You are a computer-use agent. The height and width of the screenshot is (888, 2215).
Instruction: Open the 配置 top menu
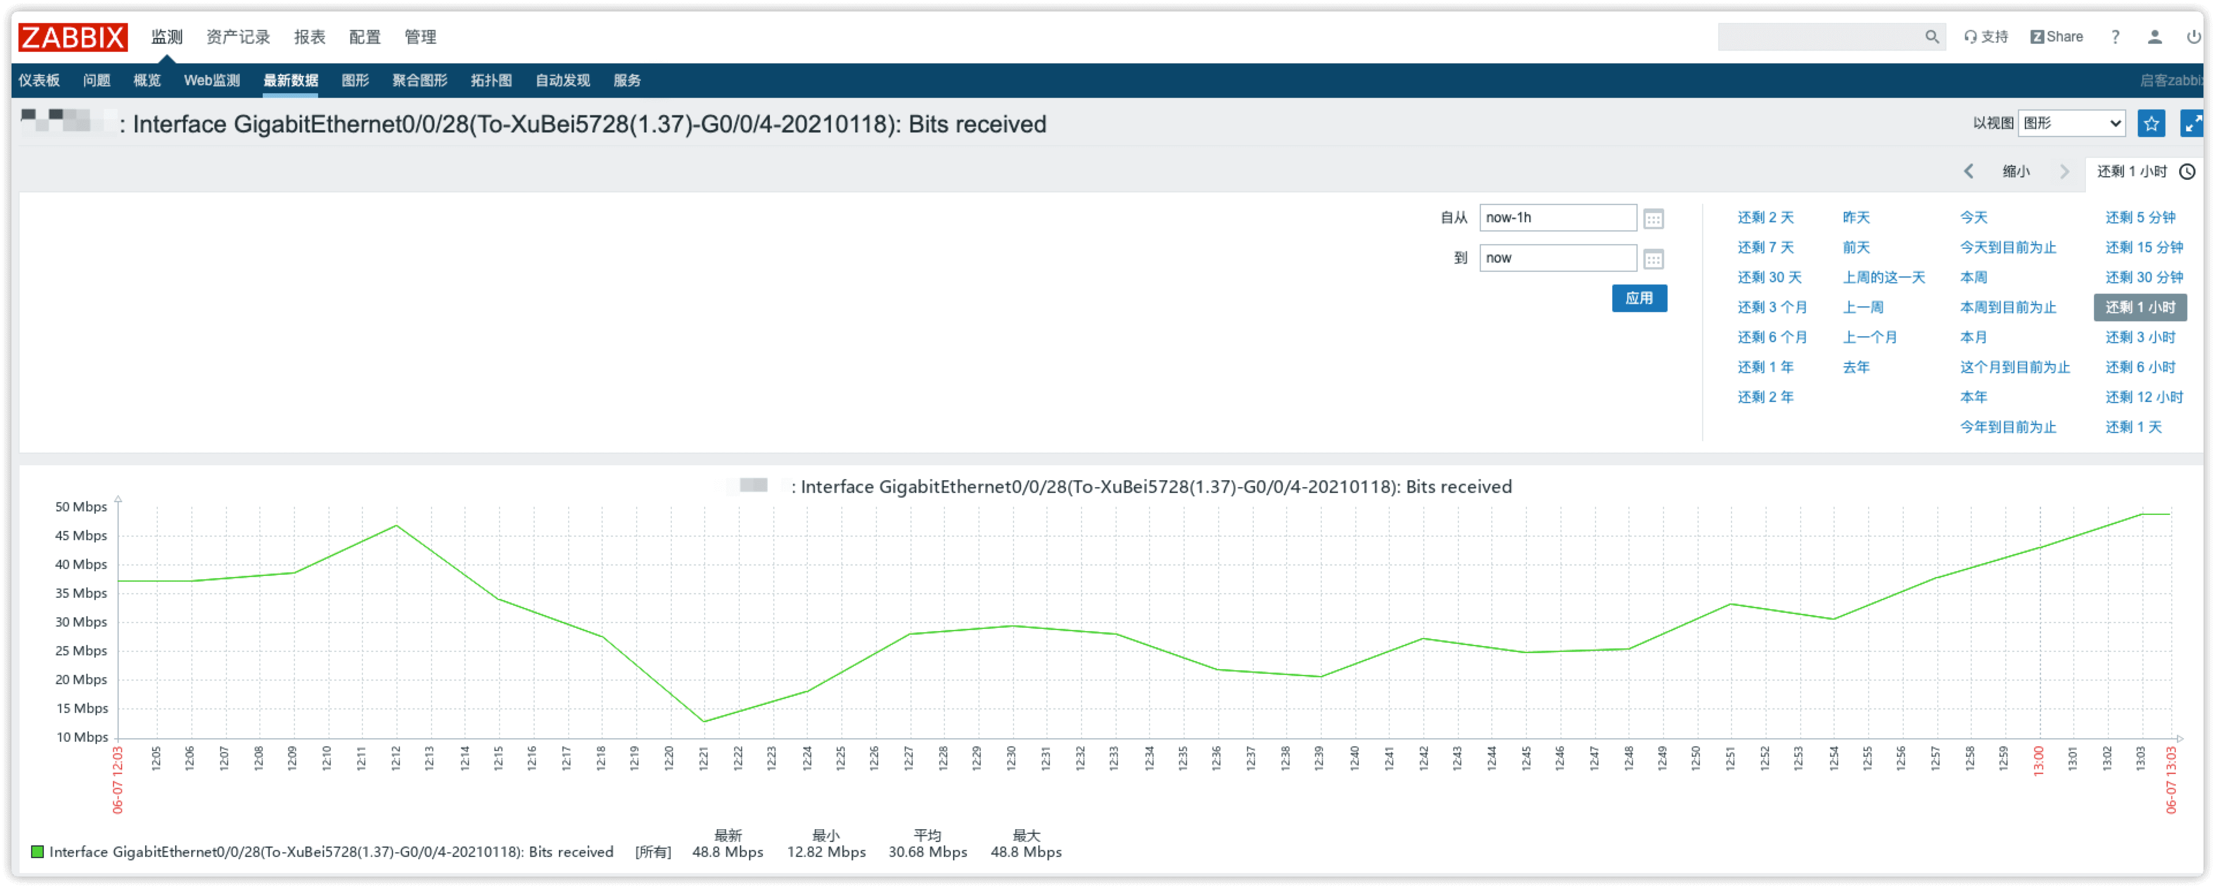365,37
